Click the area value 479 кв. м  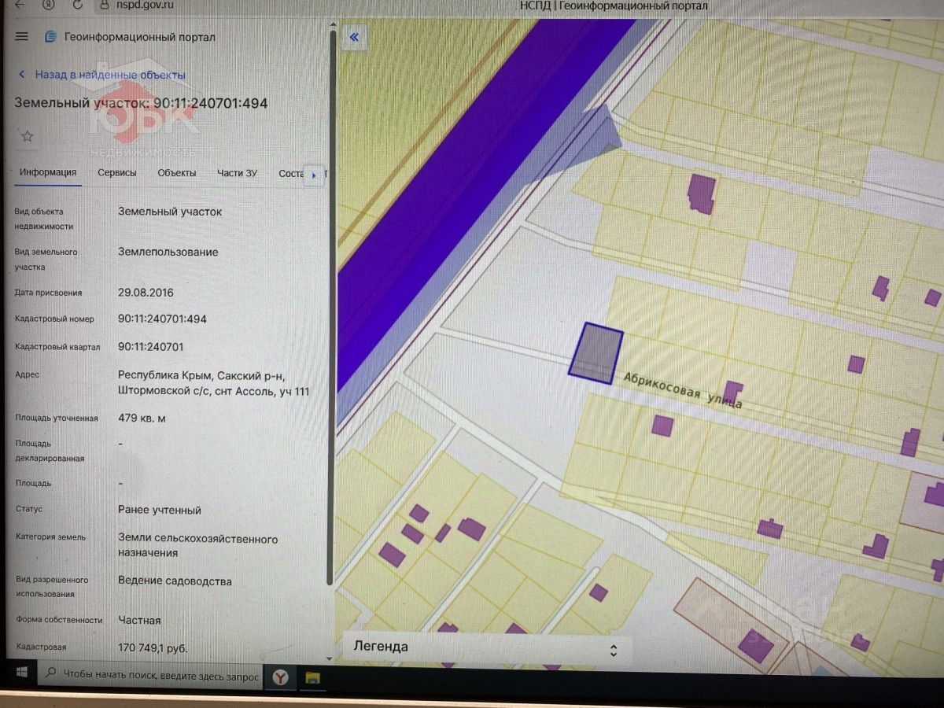pyautogui.click(x=142, y=418)
